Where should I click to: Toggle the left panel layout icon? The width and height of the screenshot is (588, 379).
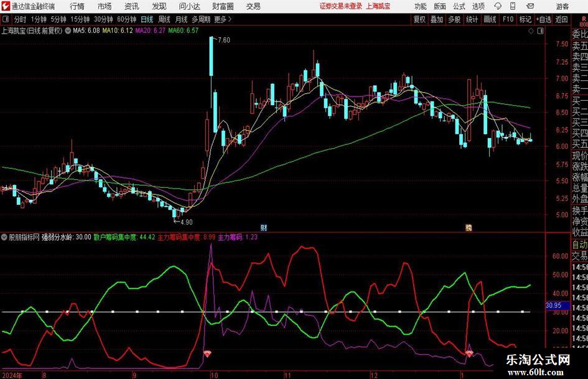[6, 19]
